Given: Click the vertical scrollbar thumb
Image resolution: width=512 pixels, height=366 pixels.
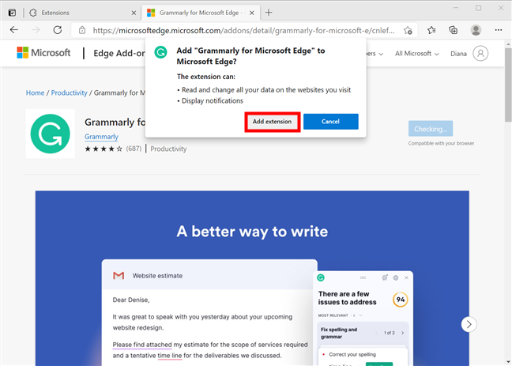Looking at the screenshot, I should pos(508,85).
